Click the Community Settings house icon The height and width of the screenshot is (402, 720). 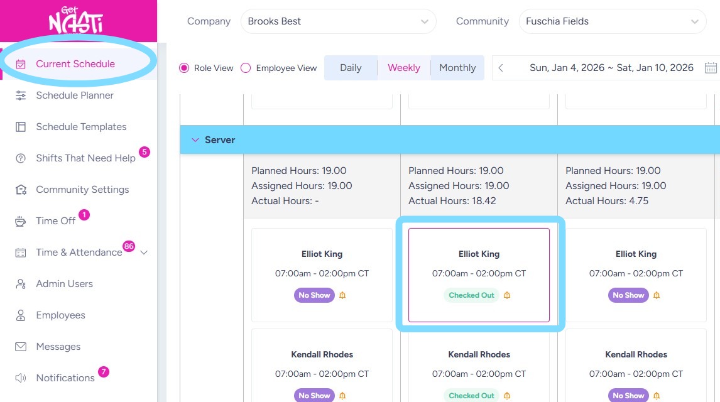(x=21, y=190)
